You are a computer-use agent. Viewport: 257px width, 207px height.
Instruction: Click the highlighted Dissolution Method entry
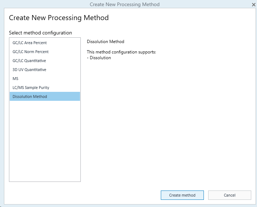click(30, 97)
